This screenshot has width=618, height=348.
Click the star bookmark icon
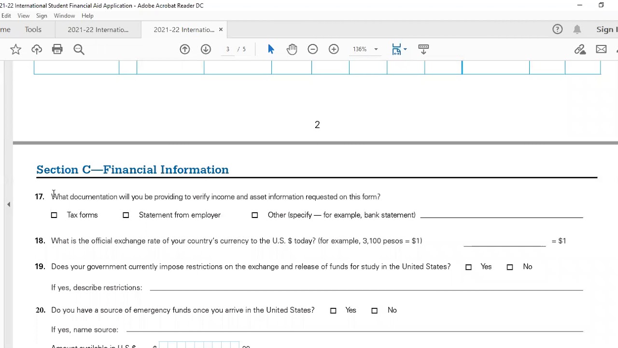[15, 49]
